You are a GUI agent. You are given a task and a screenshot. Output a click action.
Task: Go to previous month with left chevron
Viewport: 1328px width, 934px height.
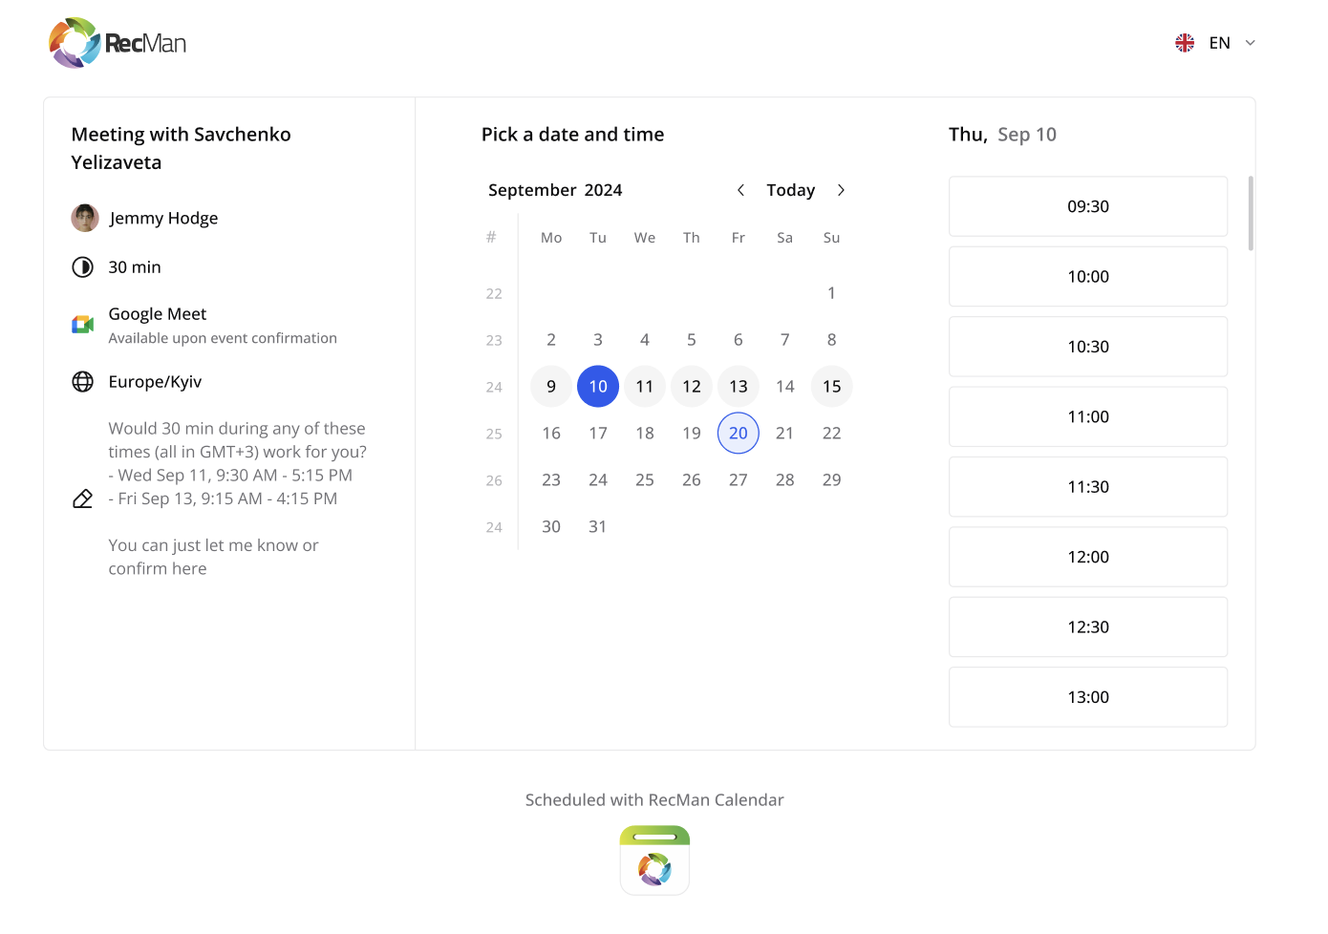click(740, 190)
